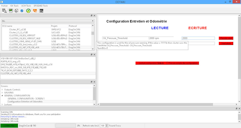Click the DDT4All application icon in title bar
The image size is (241, 128).
coord(2,2)
